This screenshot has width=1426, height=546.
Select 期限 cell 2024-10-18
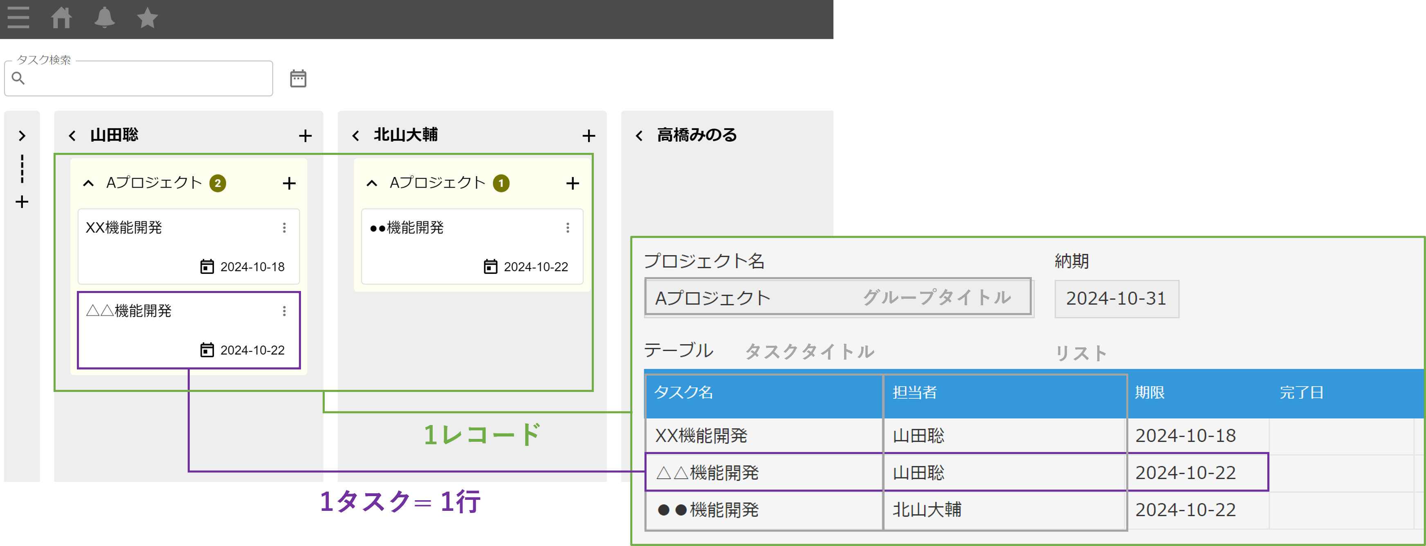(x=1199, y=436)
